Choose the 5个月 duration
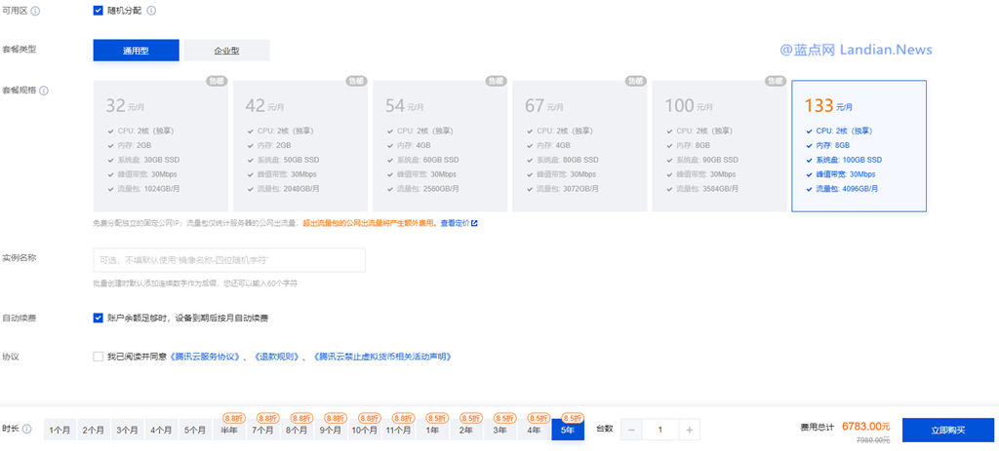The image size is (999, 451). 195,430
